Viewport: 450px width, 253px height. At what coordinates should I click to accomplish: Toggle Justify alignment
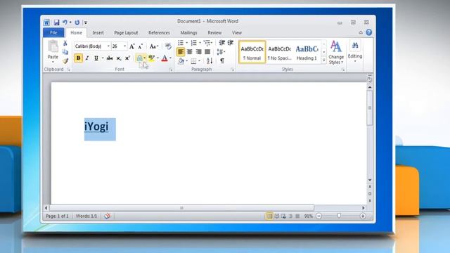[207, 52]
